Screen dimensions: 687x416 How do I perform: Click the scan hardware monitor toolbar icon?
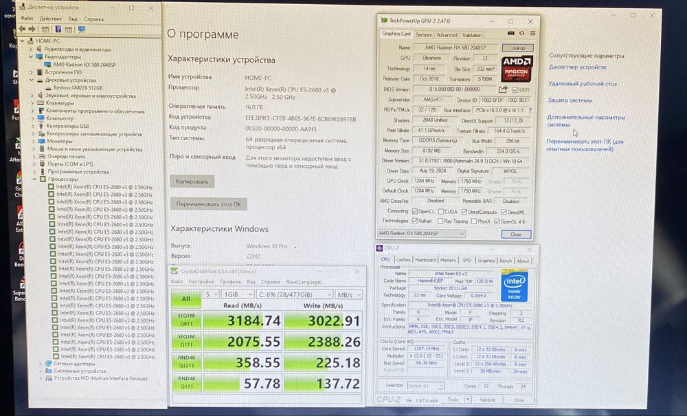(81, 30)
